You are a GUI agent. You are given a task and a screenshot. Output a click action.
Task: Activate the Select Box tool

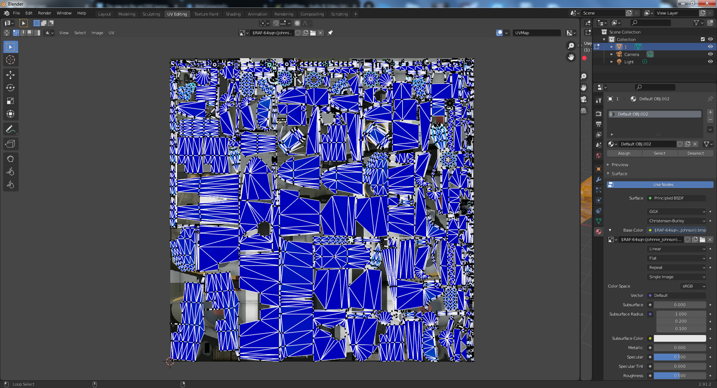[x=10, y=47]
